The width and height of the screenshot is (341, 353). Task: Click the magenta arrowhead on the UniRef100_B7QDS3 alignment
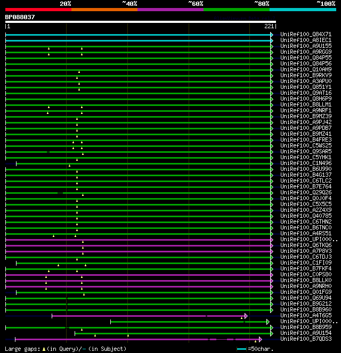pos(260,339)
